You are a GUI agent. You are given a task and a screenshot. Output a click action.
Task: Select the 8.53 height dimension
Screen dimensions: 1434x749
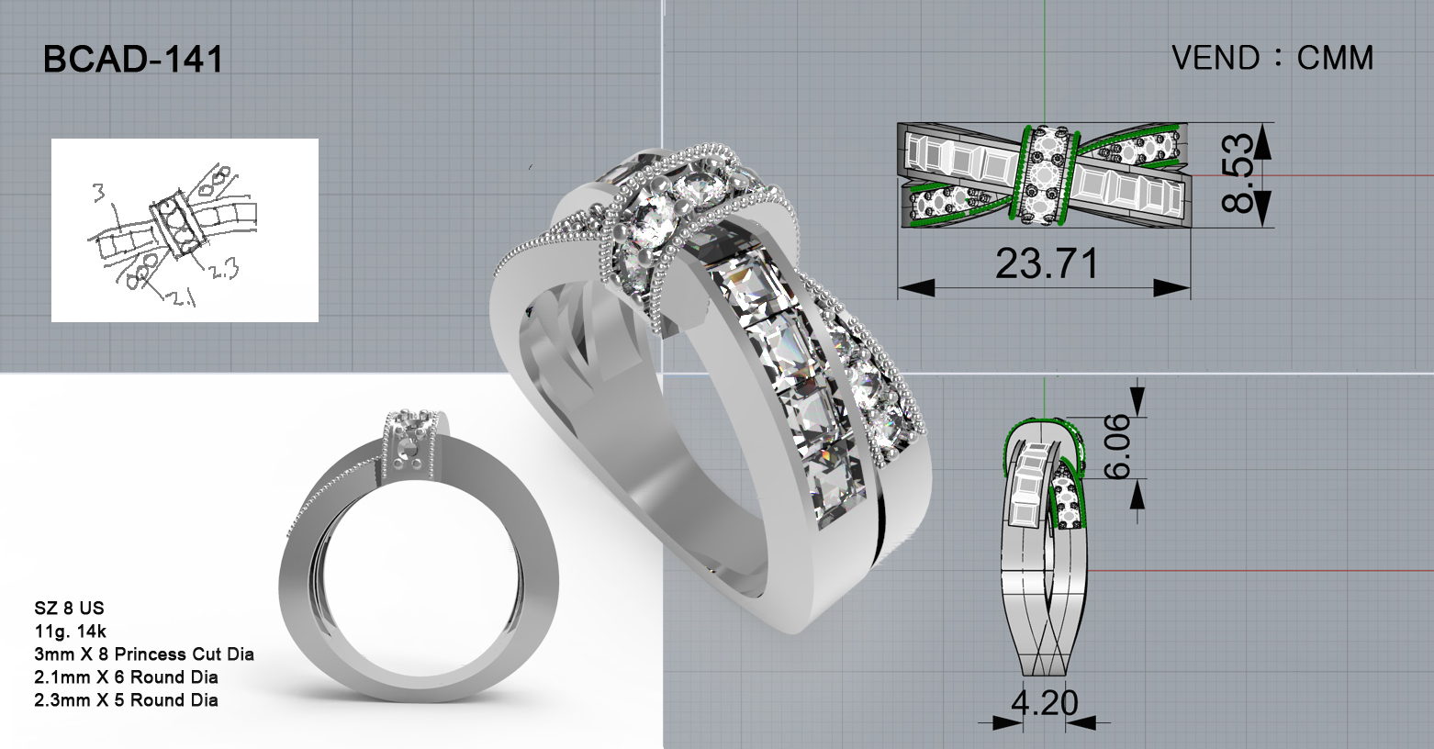pos(1238,173)
